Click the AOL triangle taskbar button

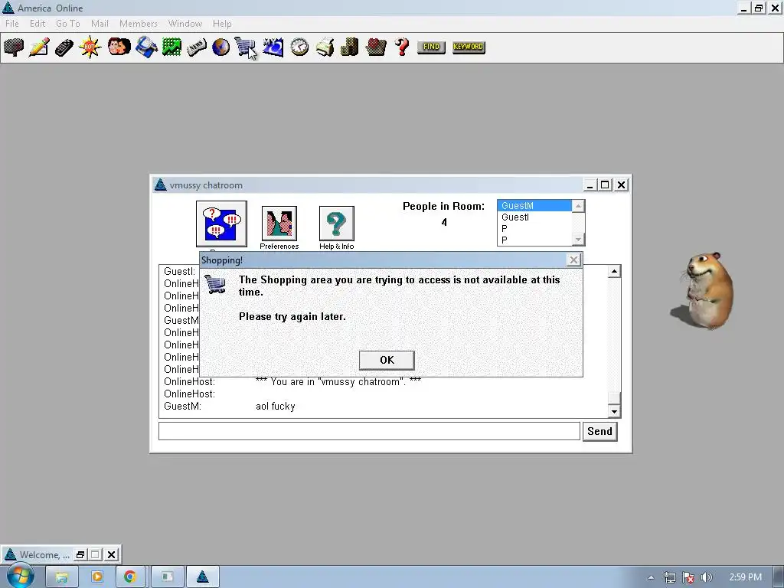click(x=202, y=577)
